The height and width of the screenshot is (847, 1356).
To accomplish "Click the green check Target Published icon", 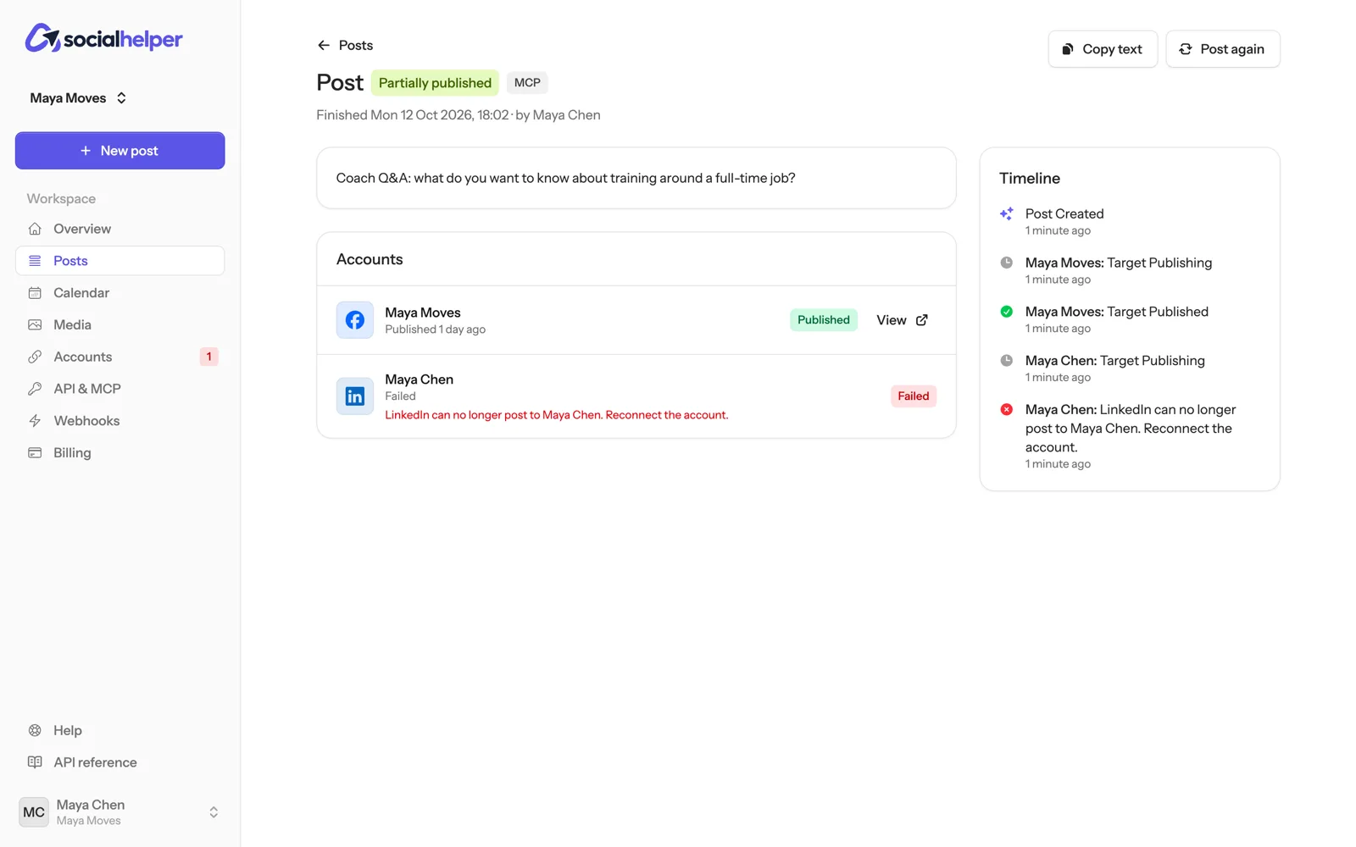I will tap(1006, 312).
